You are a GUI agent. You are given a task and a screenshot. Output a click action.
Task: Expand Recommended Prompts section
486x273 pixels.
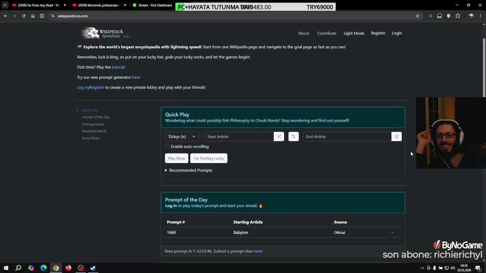[x=188, y=170]
